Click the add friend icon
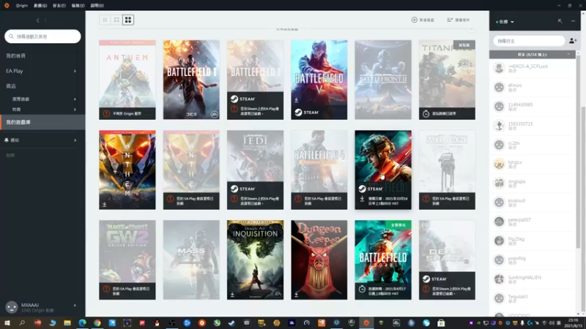Image resolution: width=586 pixels, height=329 pixels. 573,41
